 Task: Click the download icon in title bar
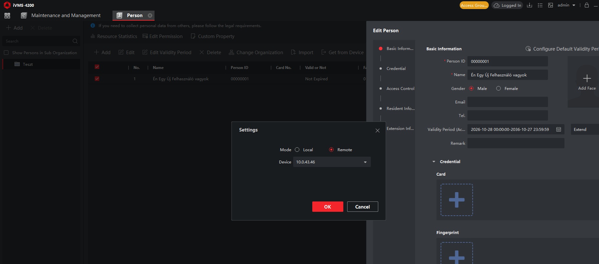pyautogui.click(x=529, y=5)
